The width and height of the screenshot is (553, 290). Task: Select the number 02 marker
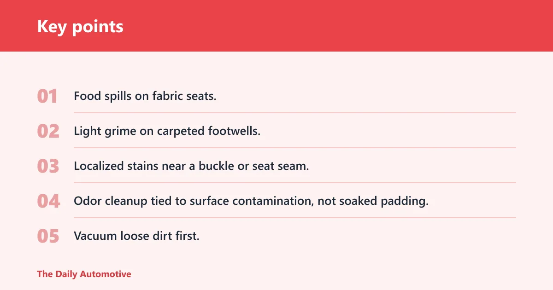pos(48,131)
